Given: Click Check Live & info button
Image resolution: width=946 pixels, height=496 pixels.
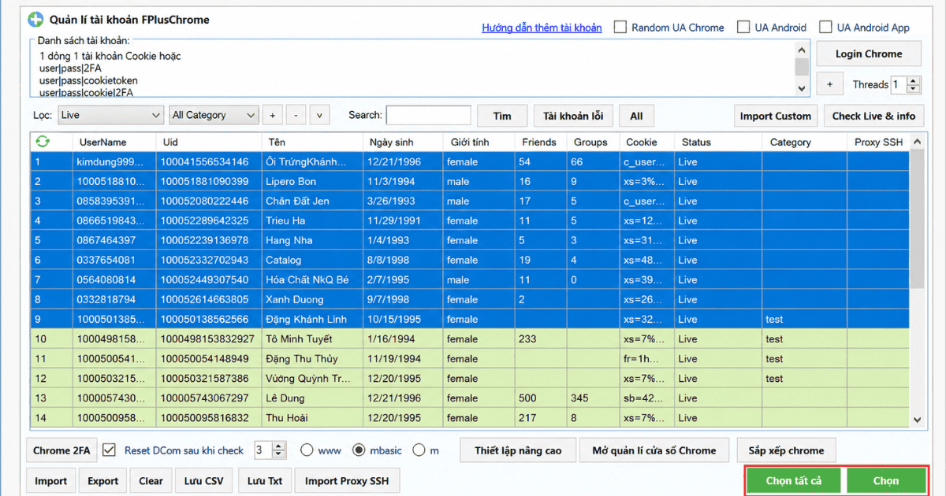Looking at the screenshot, I should (x=873, y=116).
